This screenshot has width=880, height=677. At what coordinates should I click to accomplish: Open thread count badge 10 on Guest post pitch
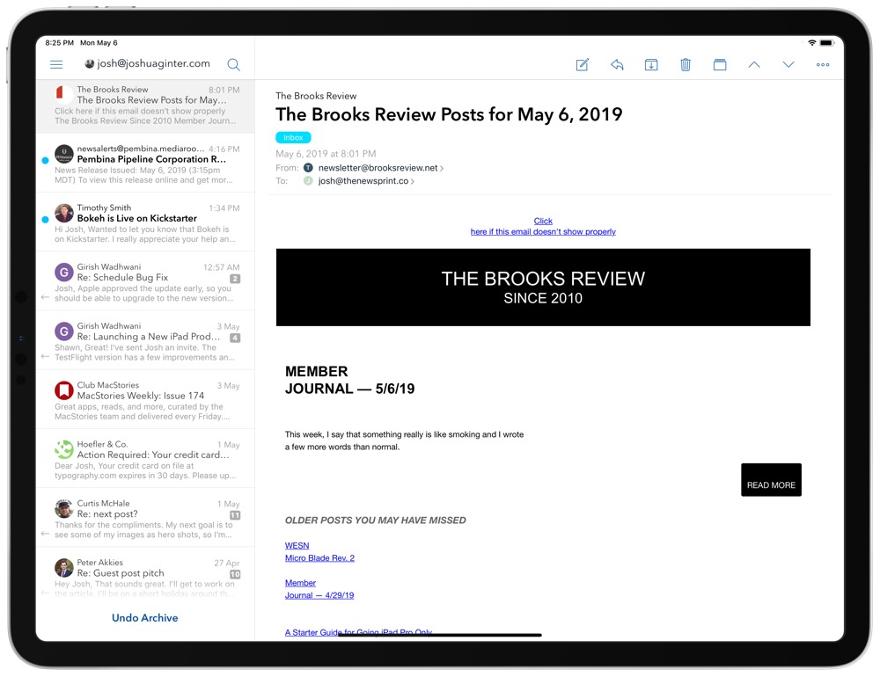[235, 574]
